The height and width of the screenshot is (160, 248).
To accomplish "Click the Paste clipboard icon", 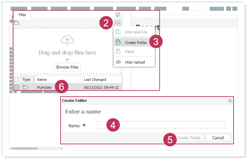I will click(x=118, y=52).
